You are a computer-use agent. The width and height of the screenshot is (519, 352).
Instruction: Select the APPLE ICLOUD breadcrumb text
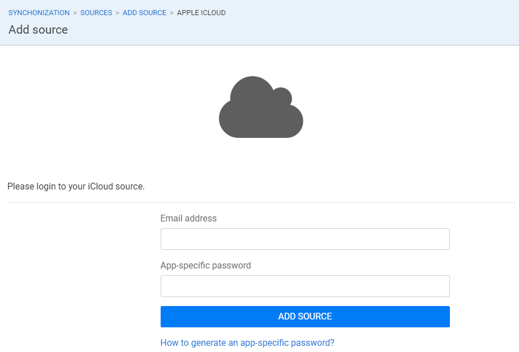coord(201,13)
